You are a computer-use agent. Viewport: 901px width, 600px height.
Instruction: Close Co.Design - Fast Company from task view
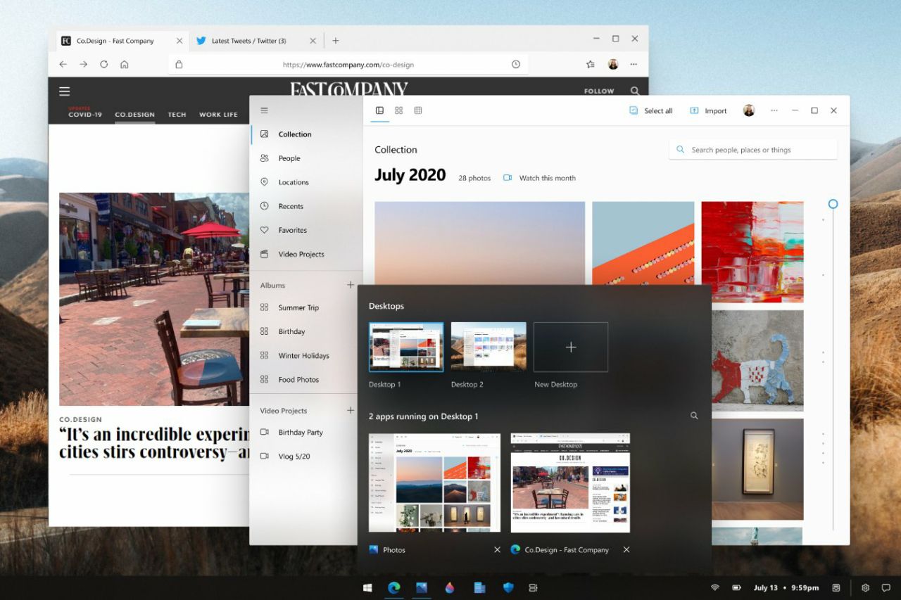[x=626, y=550]
